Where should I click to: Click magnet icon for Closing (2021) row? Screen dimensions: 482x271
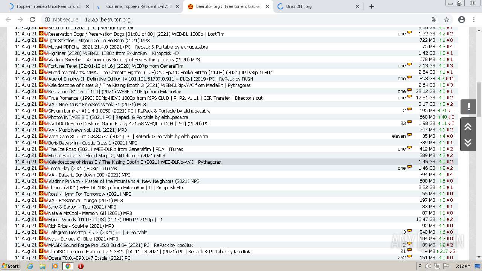click(46, 187)
